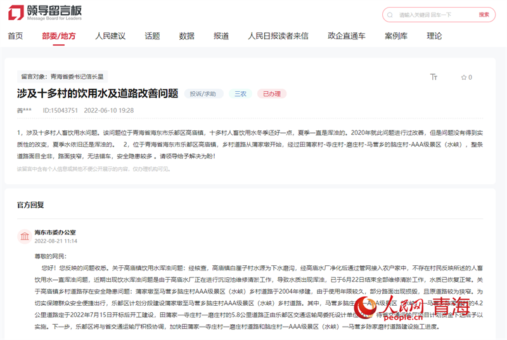Click the font size Tт icon
The height and width of the screenshot is (340, 507).
(433, 77)
